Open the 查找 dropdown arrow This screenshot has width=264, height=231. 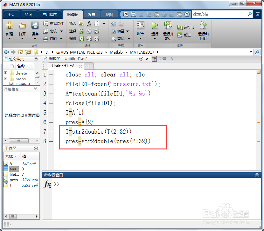(x=129, y=39)
